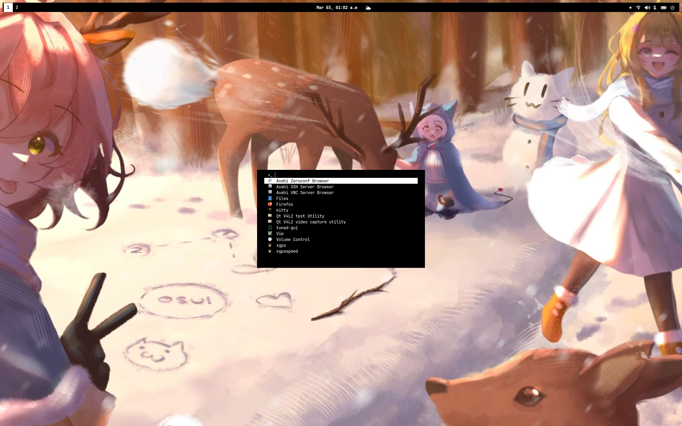Click the round Volume Control icon
682x426 pixels.
coord(270,239)
